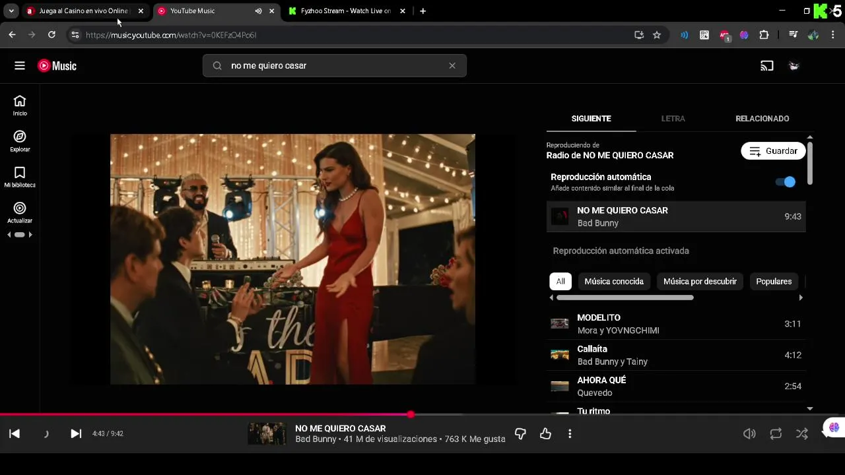Select Música por descubrir chip
845x475 pixels.
(700, 281)
